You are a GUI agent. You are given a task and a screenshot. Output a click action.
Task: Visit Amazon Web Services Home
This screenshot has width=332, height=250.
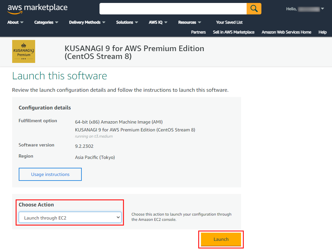pos(286,32)
